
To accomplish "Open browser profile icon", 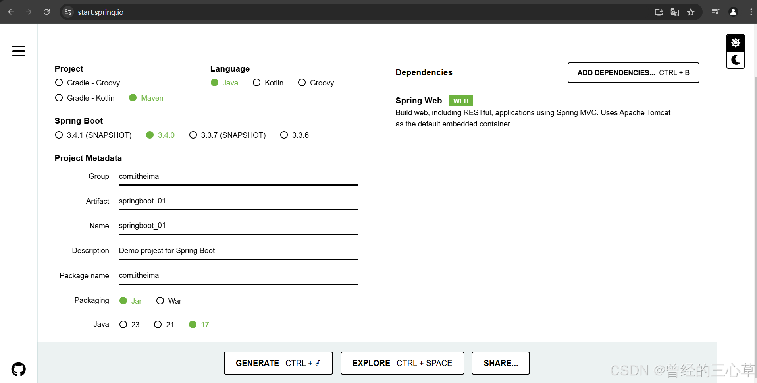I will coord(733,12).
